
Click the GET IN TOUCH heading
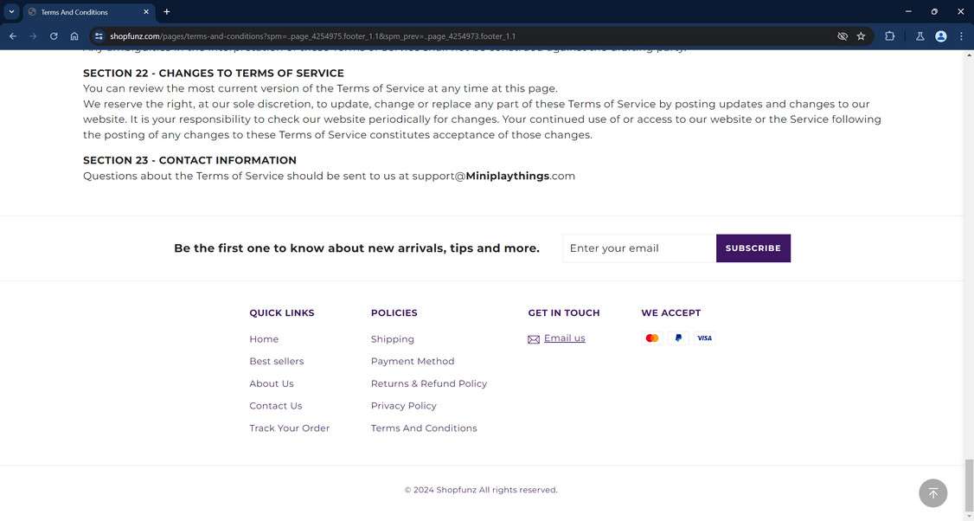pos(564,312)
